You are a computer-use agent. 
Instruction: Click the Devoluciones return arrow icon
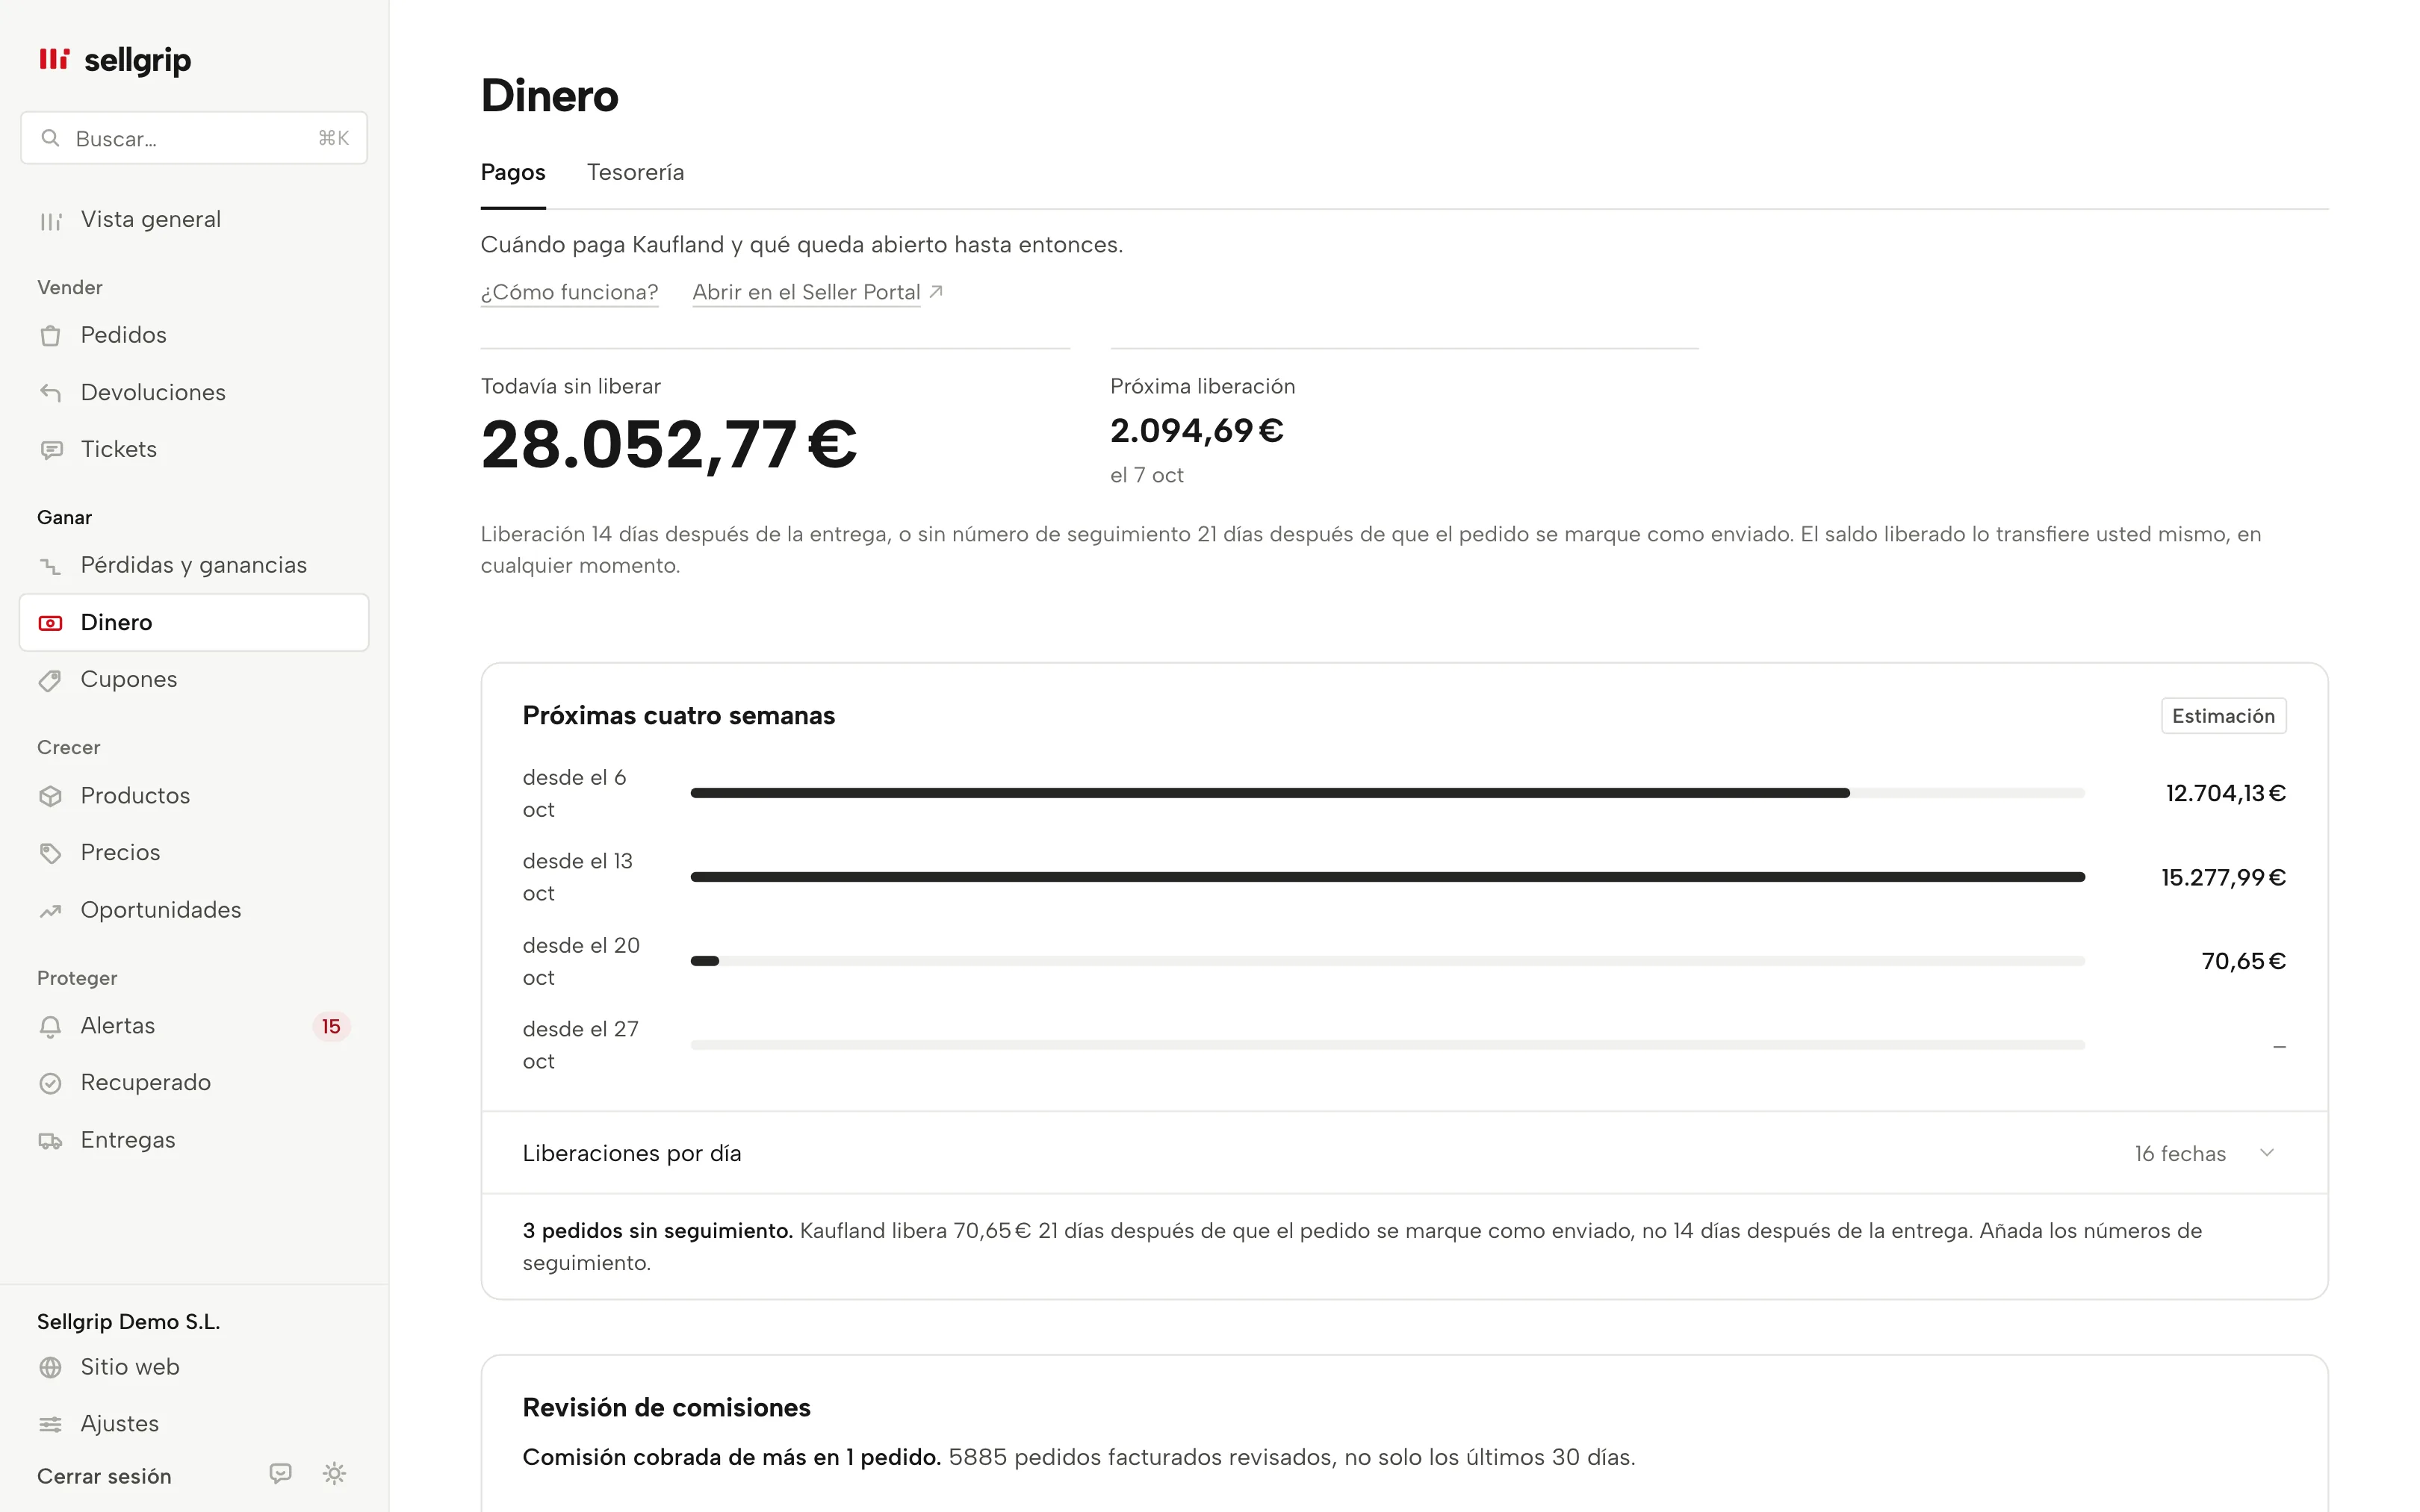point(51,393)
